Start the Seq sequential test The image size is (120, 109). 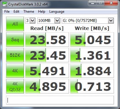15,40
